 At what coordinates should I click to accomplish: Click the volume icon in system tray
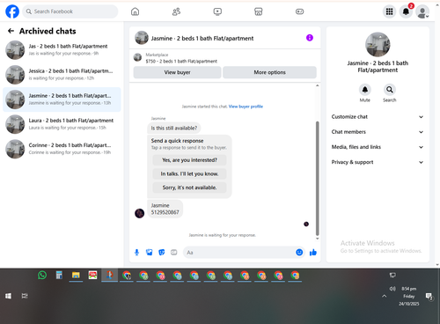pyautogui.click(x=392, y=289)
